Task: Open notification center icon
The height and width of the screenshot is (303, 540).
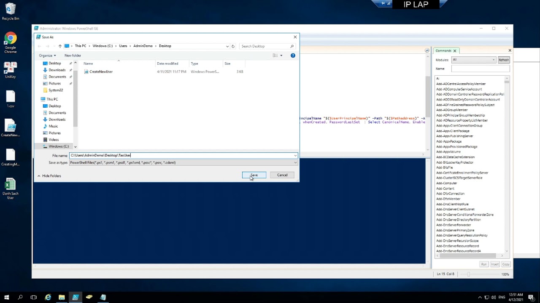Action: click(x=531, y=297)
